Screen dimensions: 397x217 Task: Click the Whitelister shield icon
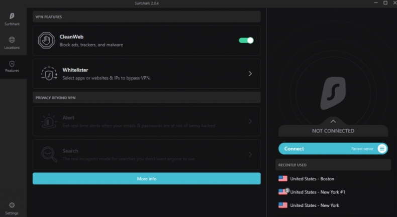coord(49,74)
